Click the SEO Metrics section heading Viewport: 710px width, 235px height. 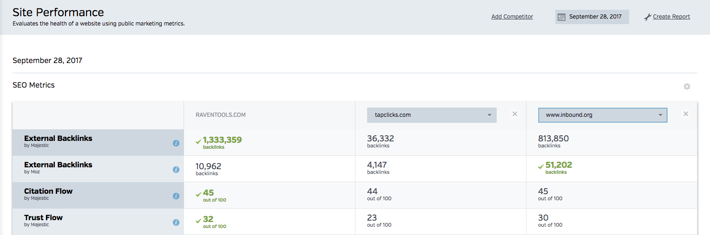(x=33, y=85)
